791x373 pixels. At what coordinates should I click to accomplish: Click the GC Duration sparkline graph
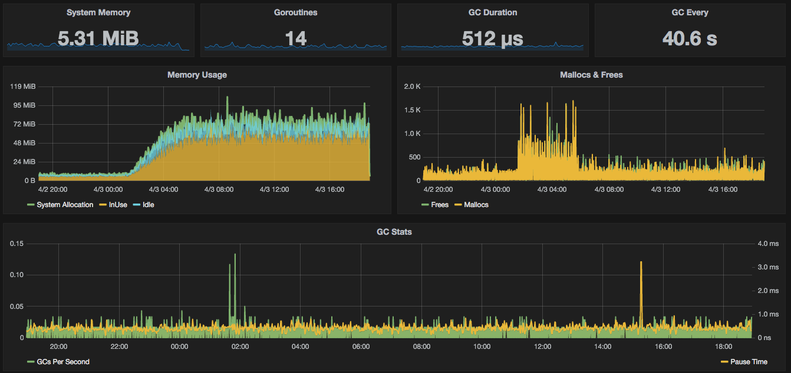pos(492,46)
